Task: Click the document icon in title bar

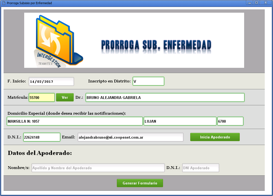Action: click(4, 3)
